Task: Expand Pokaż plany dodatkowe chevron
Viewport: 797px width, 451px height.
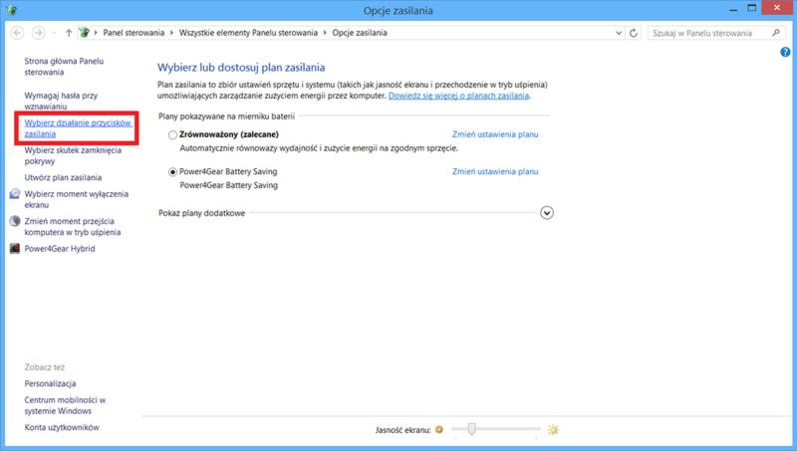Action: click(547, 213)
